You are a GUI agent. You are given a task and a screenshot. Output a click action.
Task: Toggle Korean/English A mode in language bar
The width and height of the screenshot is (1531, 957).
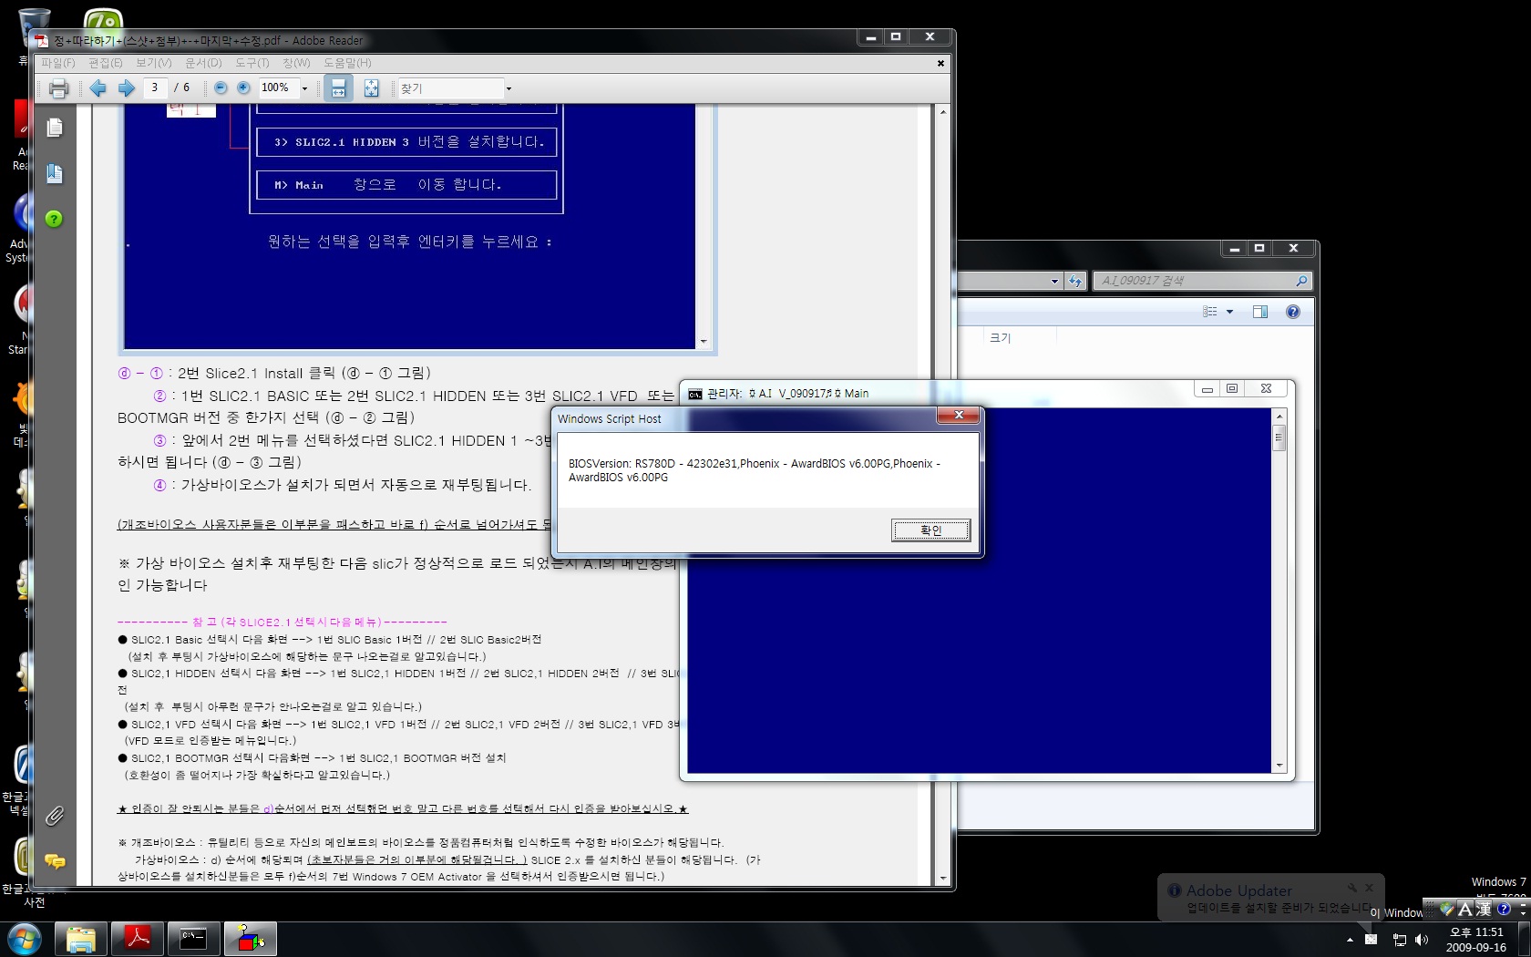click(1465, 909)
